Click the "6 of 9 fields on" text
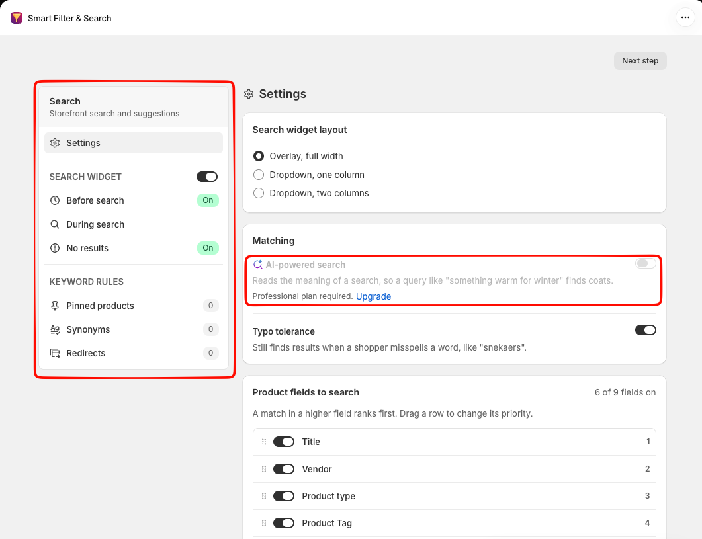The height and width of the screenshot is (539, 702). 625,393
